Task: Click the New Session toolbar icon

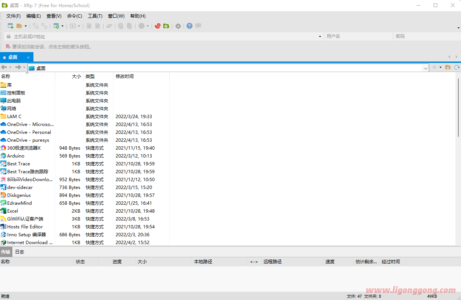Action: [x=11, y=26]
